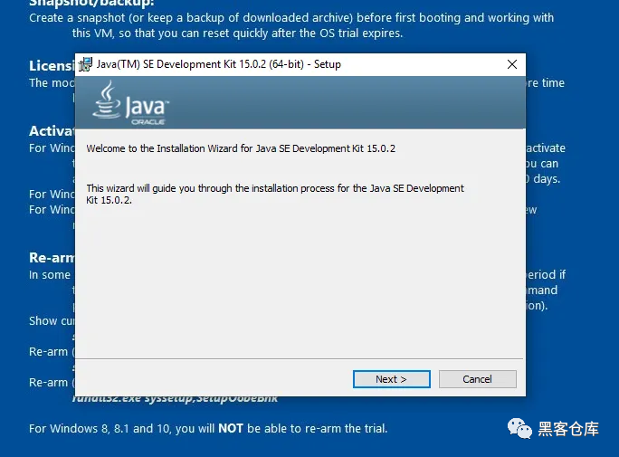Click 'Create a snapshot' text on the desktop wallpaper
Image resolution: width=619 pixels, height=457 pixels.
pos(291,25)
